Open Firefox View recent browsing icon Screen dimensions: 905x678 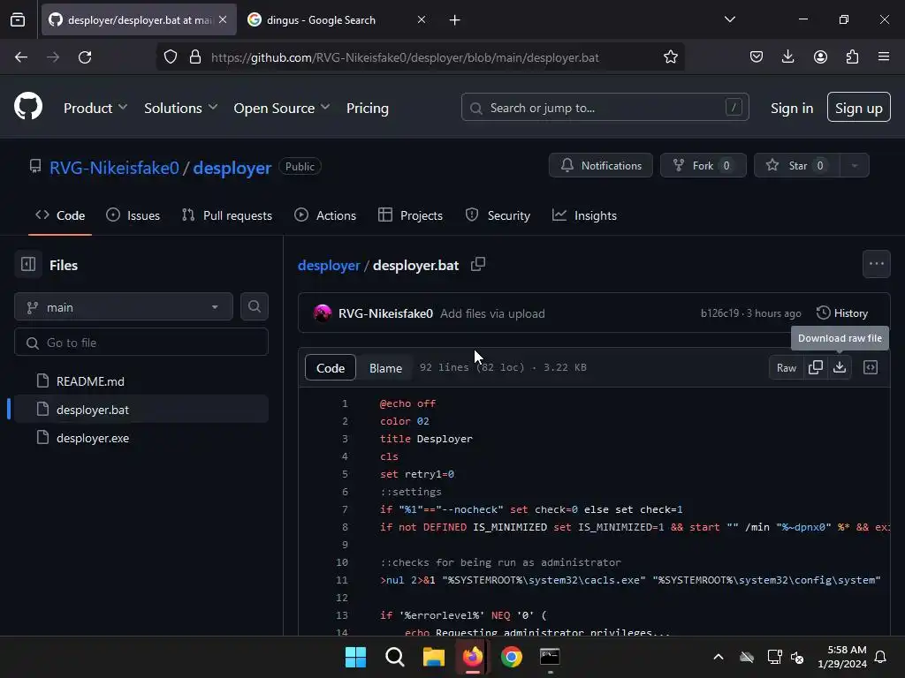(x=18, y=20)
